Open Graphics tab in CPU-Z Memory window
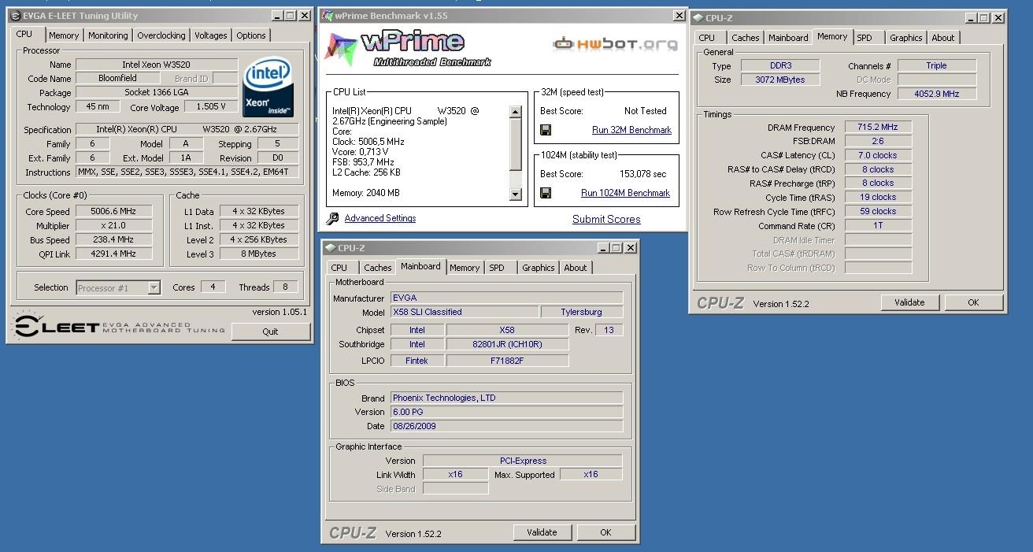The height and width of the screenshot is (552, 1033). 905,38
